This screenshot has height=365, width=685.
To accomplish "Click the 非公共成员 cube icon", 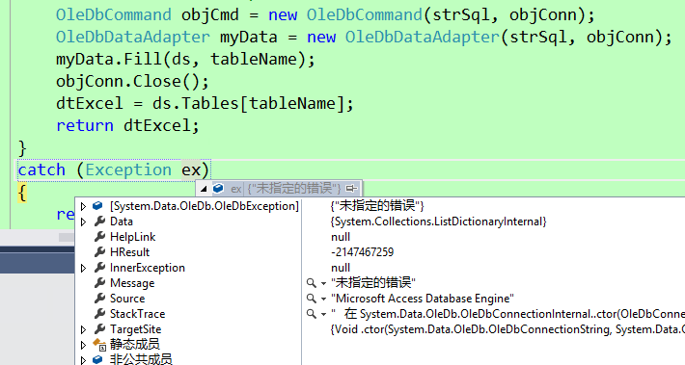I will tap(97, 360).
